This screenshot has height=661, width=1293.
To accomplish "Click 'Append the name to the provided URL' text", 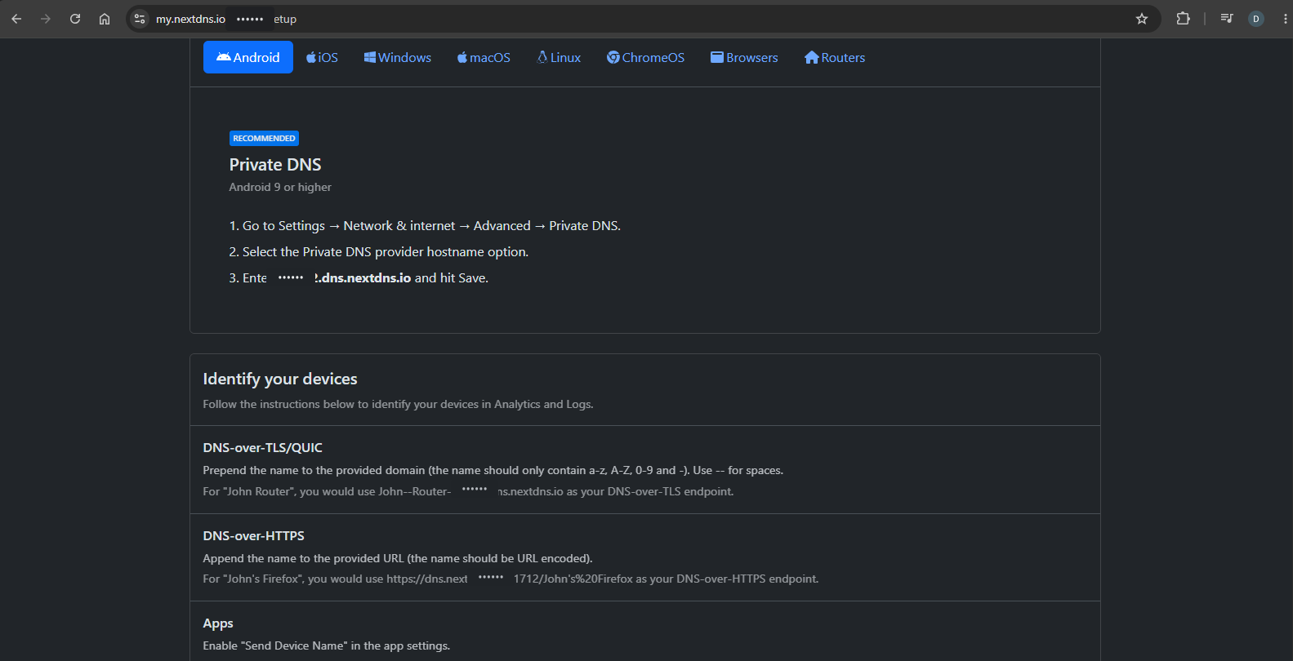I will [398, 558].
